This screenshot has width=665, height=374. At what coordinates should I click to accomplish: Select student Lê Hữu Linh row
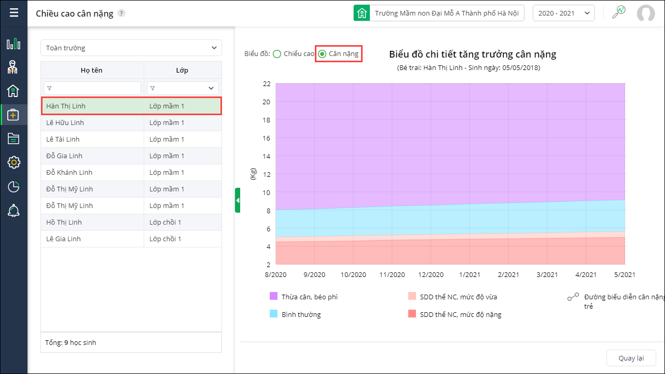point(131,123)
